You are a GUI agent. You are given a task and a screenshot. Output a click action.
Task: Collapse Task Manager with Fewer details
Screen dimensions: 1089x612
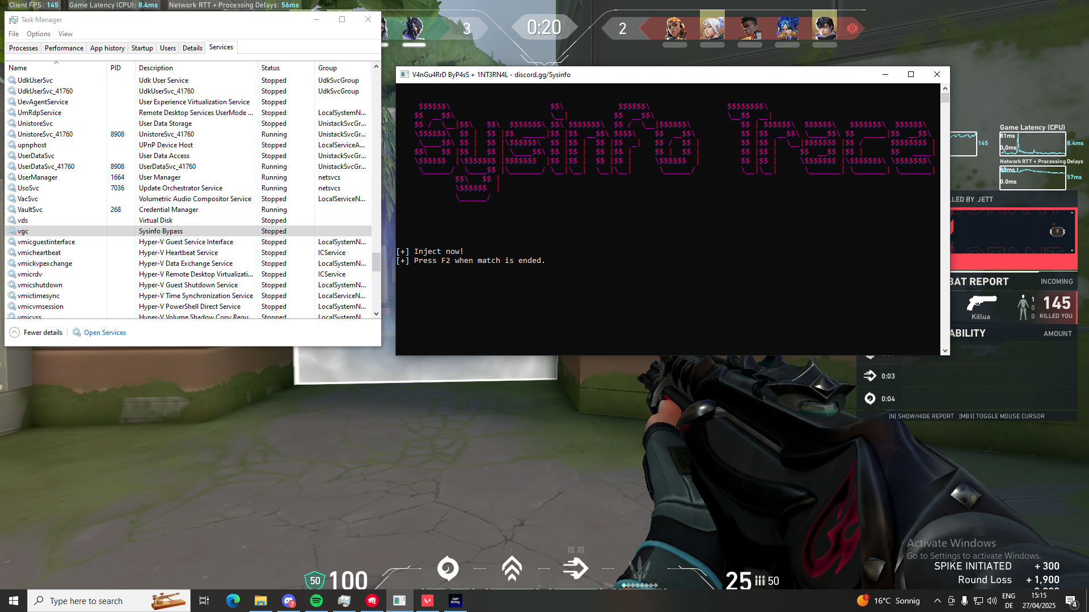pyautogui.click(x=36, y=333)
